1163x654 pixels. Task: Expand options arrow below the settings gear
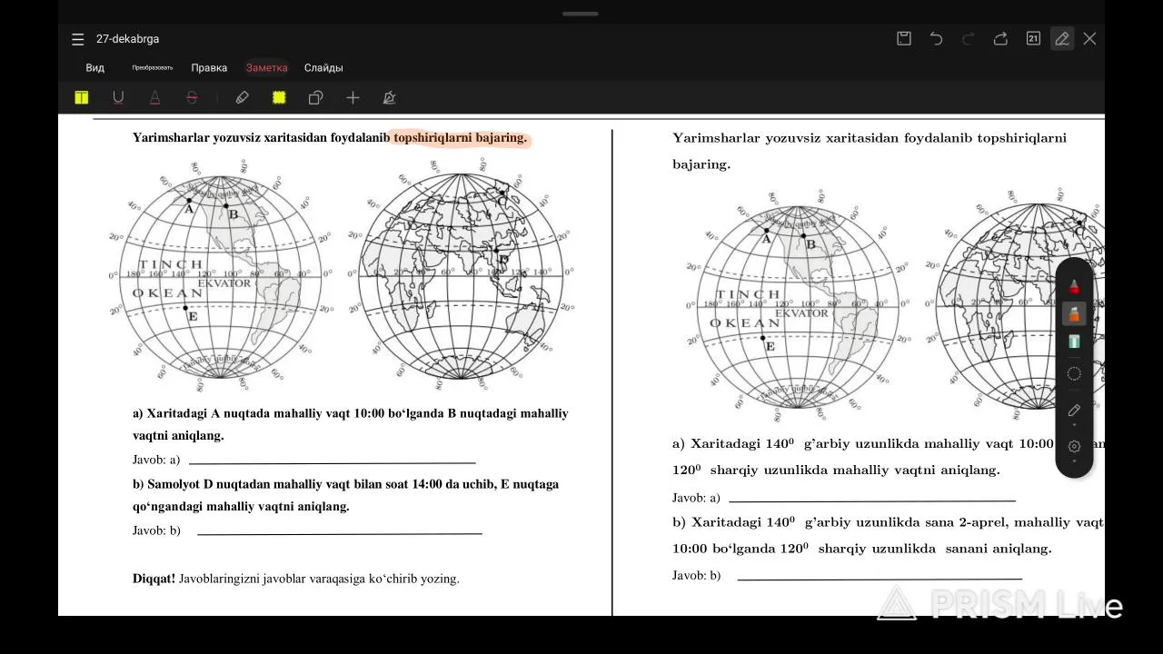tap(1074, 461)
